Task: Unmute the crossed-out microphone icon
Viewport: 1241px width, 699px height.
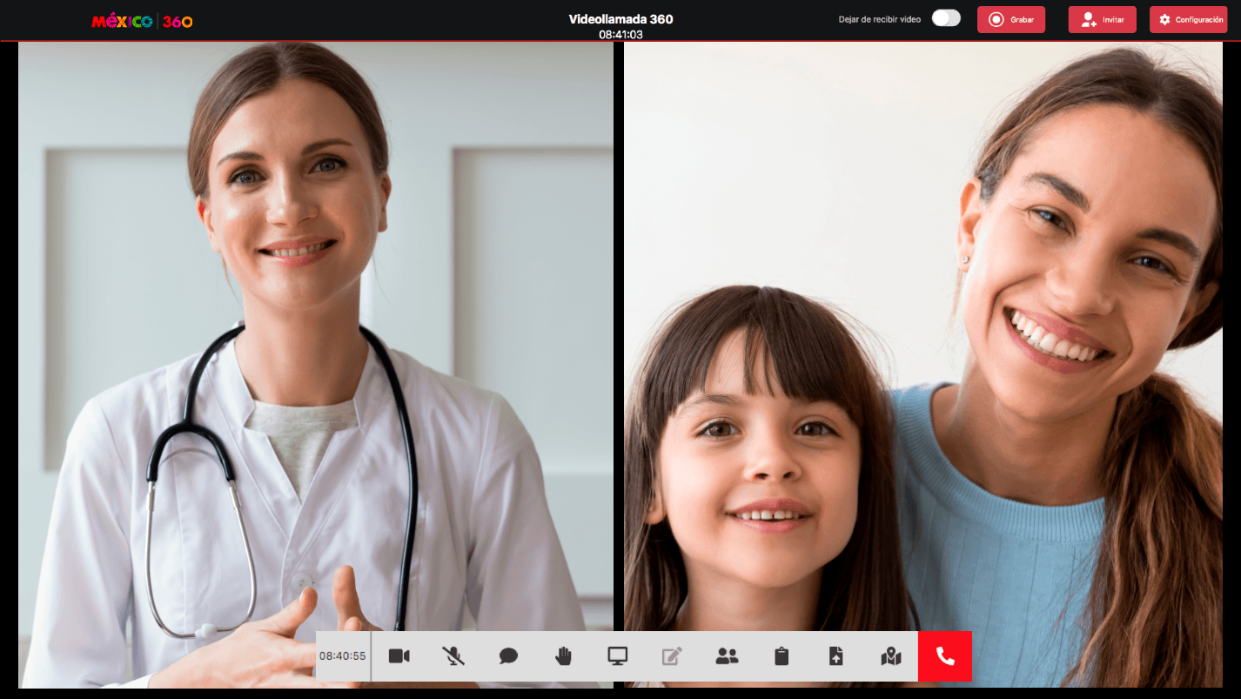Action: tap(453, 656)
